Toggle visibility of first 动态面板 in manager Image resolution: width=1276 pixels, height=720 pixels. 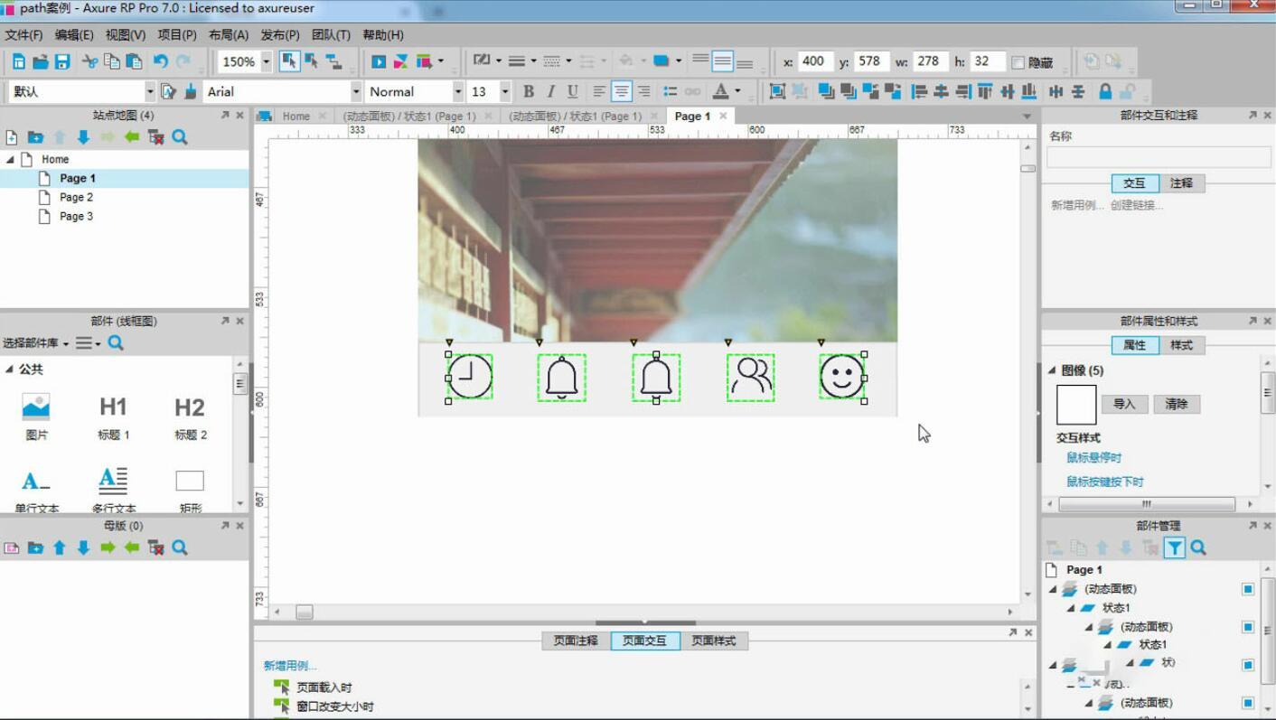[x=1248, y=589]
